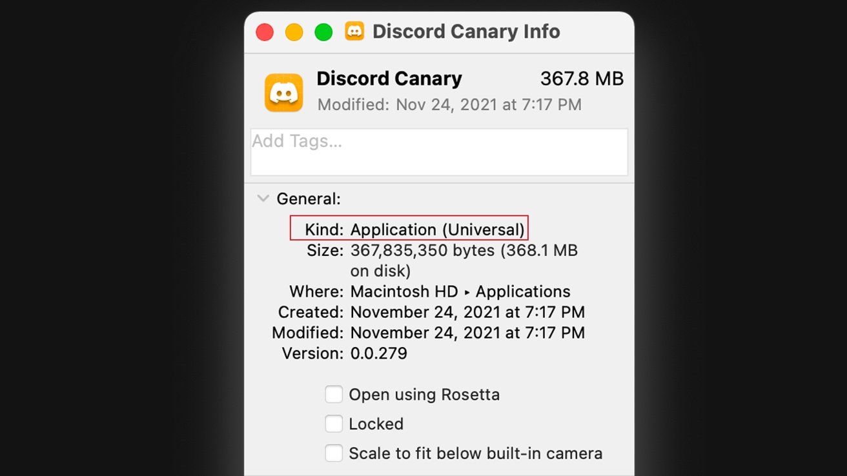Click the yellow minimize window button
The width and height of the screenshot is (847, 476).
click(294, 32)
